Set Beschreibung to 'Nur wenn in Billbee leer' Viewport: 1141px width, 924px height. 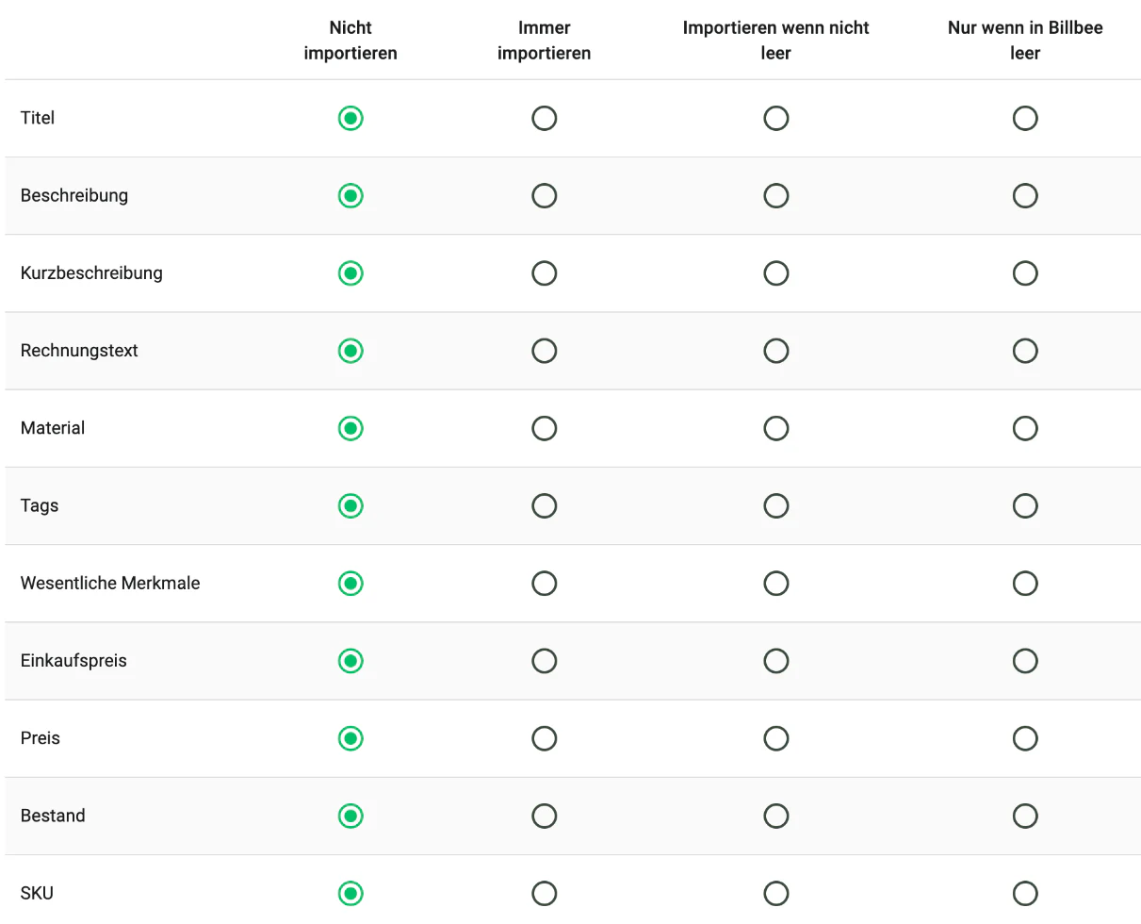pos(1025,195)
